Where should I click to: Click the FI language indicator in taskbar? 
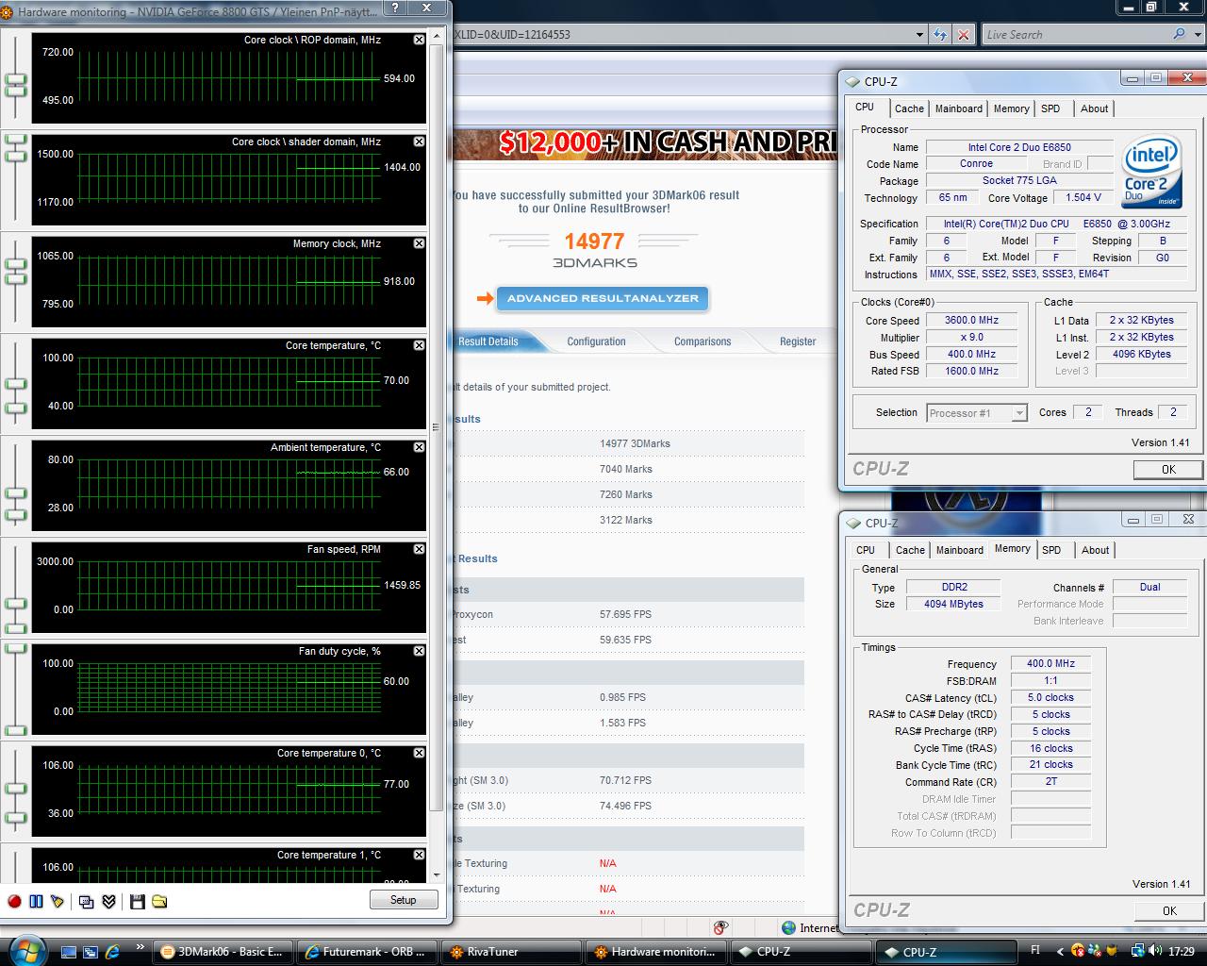[1035, 951]
